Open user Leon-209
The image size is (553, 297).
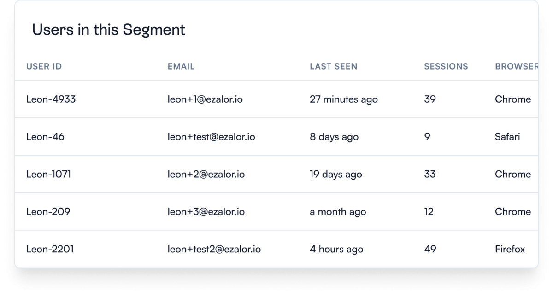(48, 212)
